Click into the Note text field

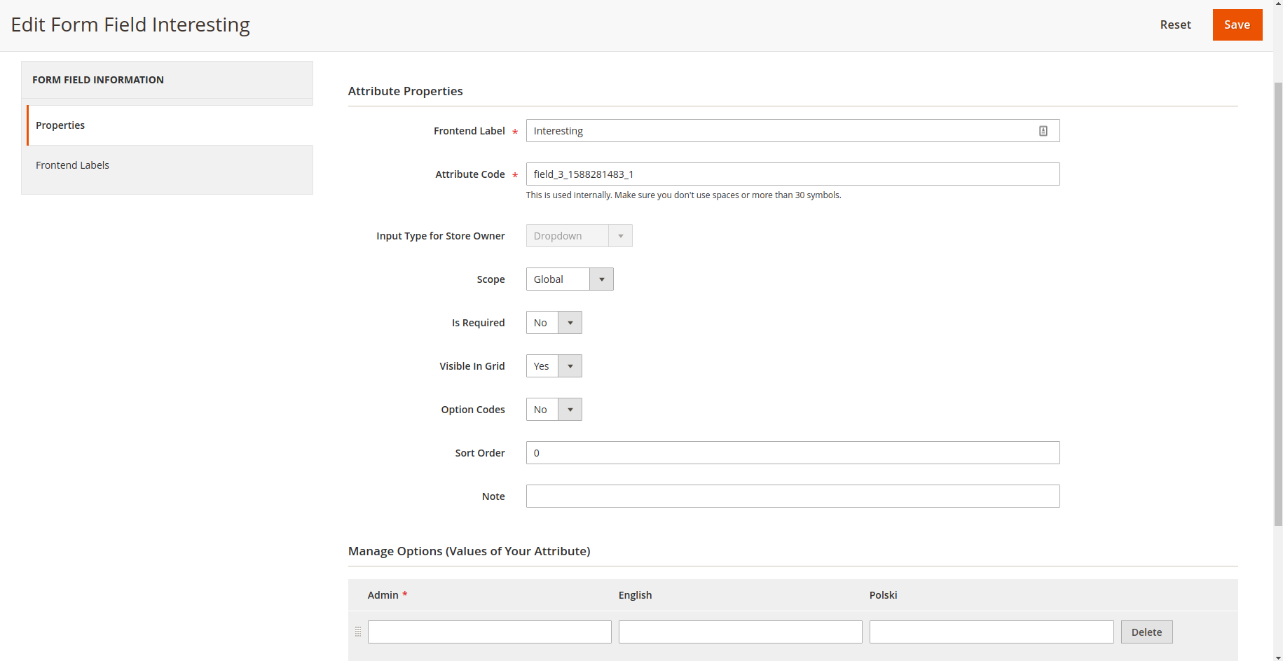pyautogui.click(x=792, y=496)
